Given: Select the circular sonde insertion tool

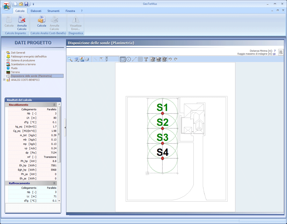Looking at the screenshot, I should click(129, 59).
